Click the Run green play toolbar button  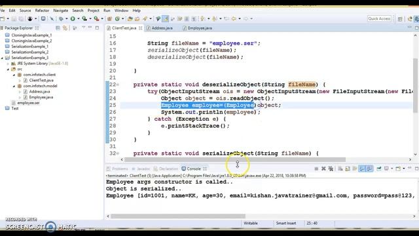[73, 19]
